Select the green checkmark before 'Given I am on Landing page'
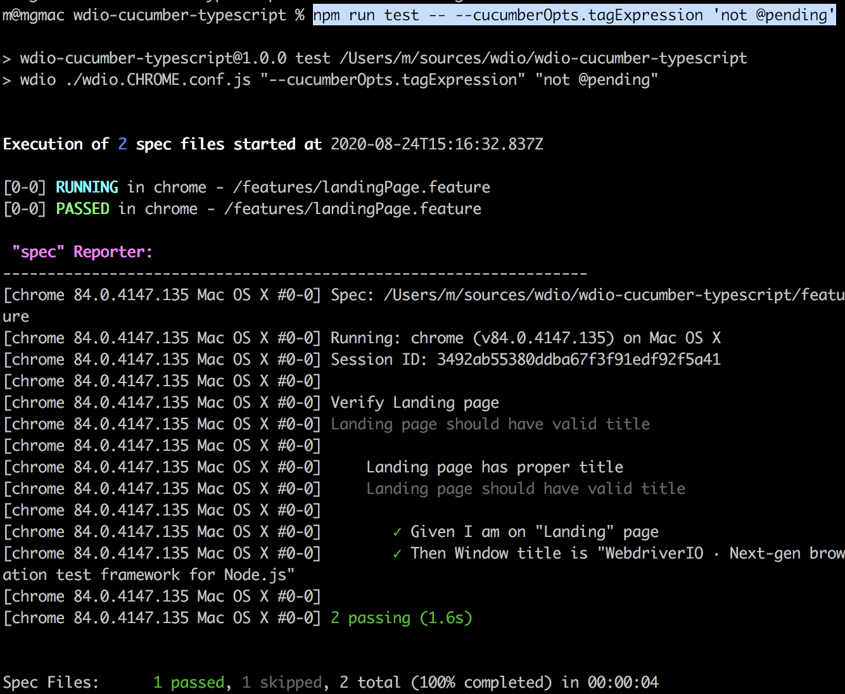845x694 pixels. 397,531
